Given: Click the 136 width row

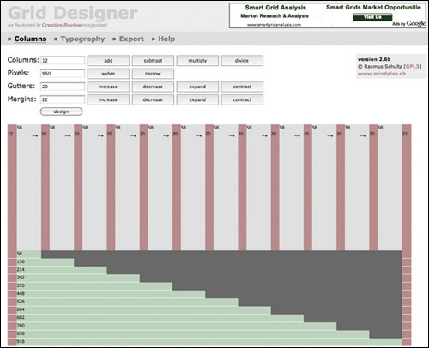Looking at the screenshot, I should click(45, 261).
